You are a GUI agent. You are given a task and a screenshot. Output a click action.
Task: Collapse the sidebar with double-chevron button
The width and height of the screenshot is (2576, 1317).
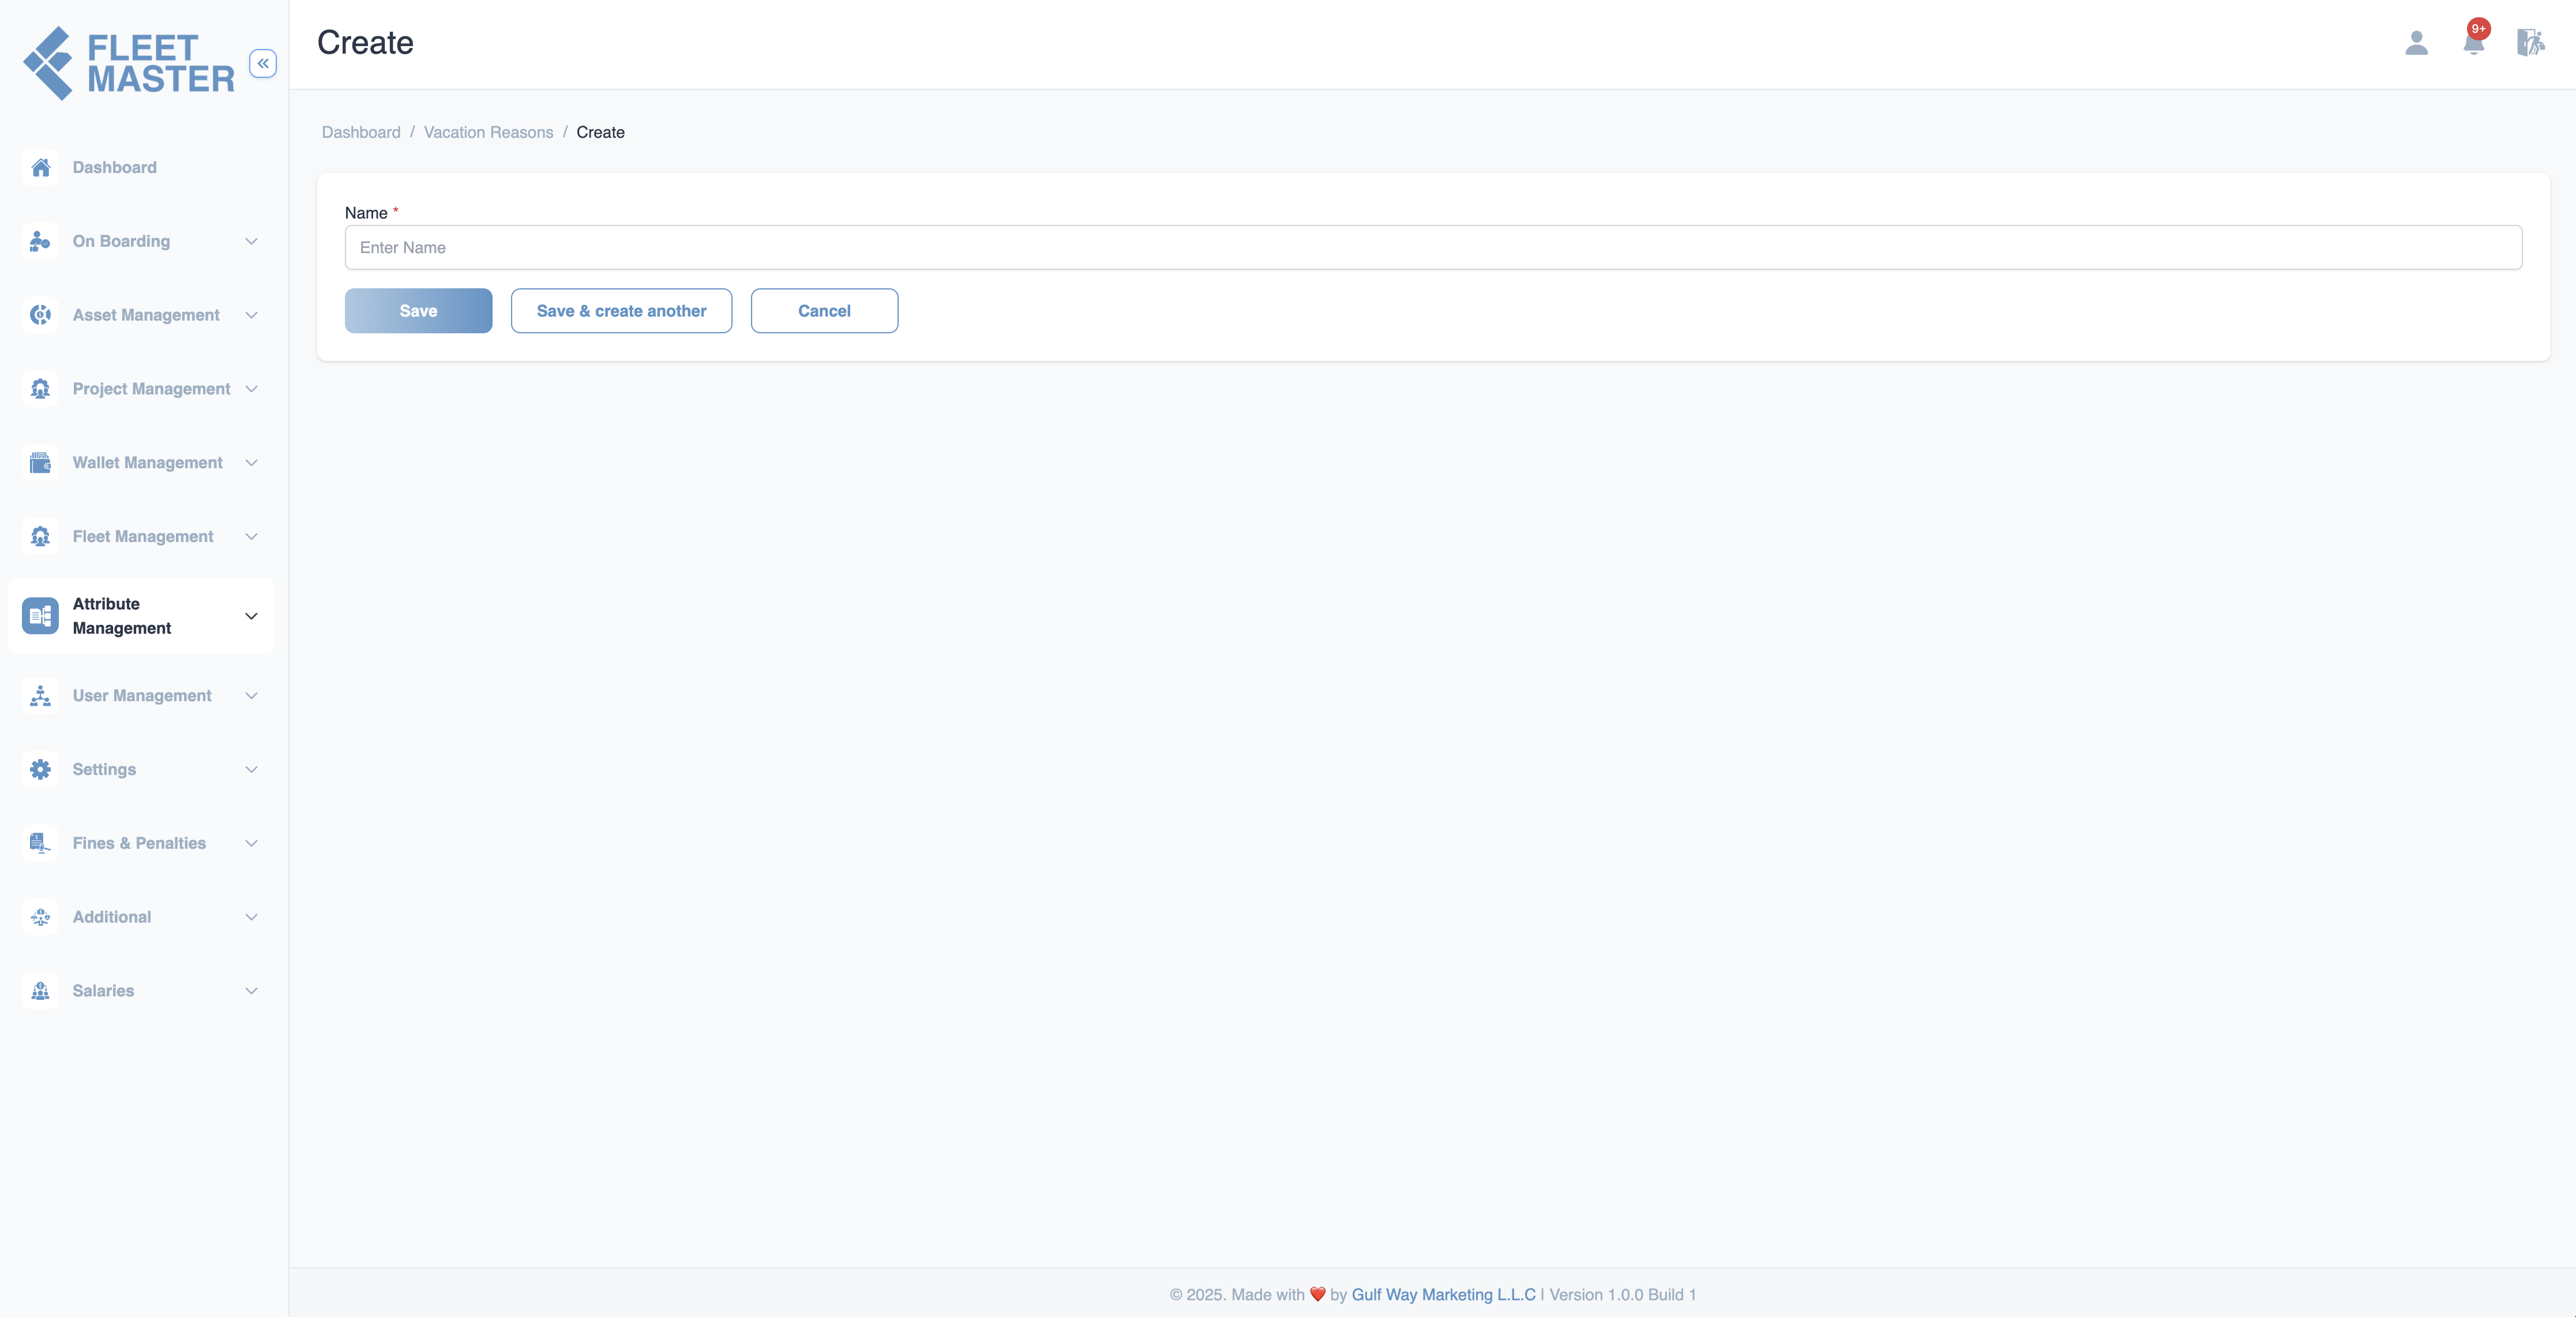click(x=263, y=63)
